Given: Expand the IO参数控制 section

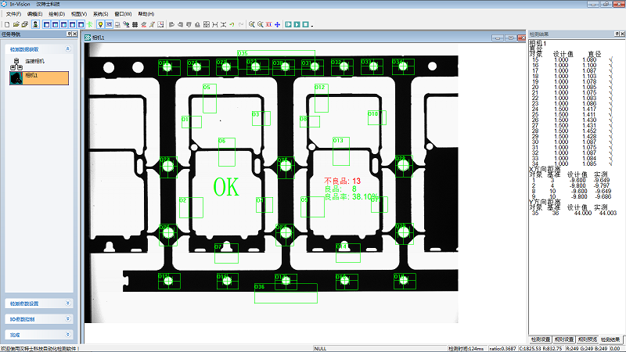Looking at the screenshot, I should coord(67,319).
